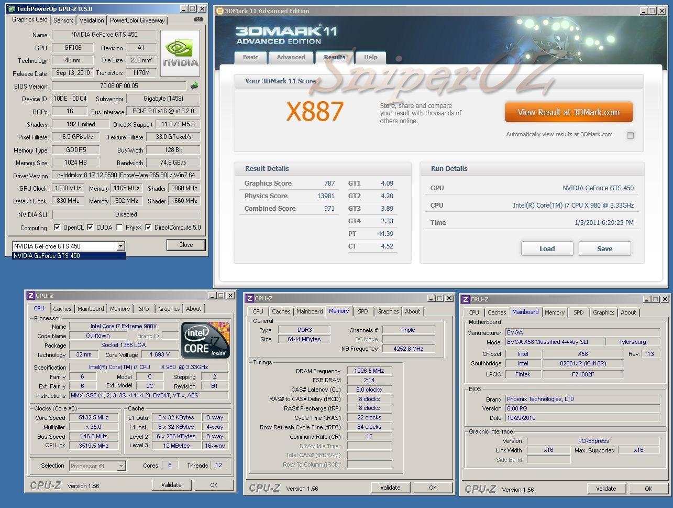This screenshot has height=508, width=673.
Task: Open the Validation tab in GPU-Z
Action: (x=92, y=20)
